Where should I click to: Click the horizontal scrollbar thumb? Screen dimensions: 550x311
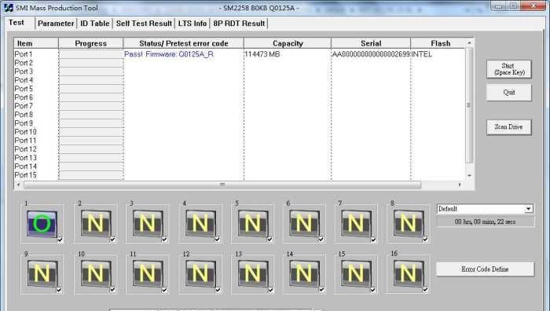click(222, 185)
